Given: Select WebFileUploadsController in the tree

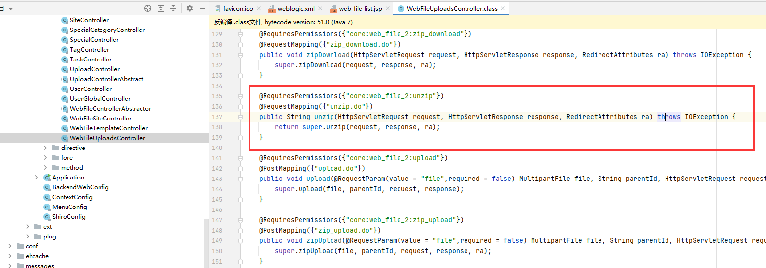Looking at the screenshot, I should click(107, 138).
